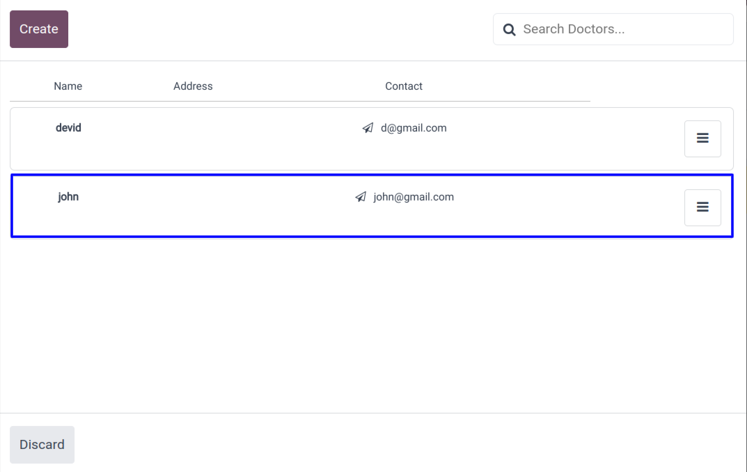Click the paper plane icon beside john@gmail.com

[x=361, y=197]
